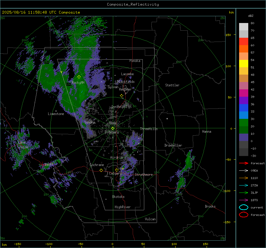Click the Ponoka label
The image size is (266, 248).
click(x=135, y=61)
